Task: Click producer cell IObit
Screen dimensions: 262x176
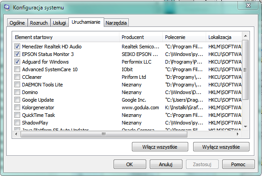Action: [127, 69]
